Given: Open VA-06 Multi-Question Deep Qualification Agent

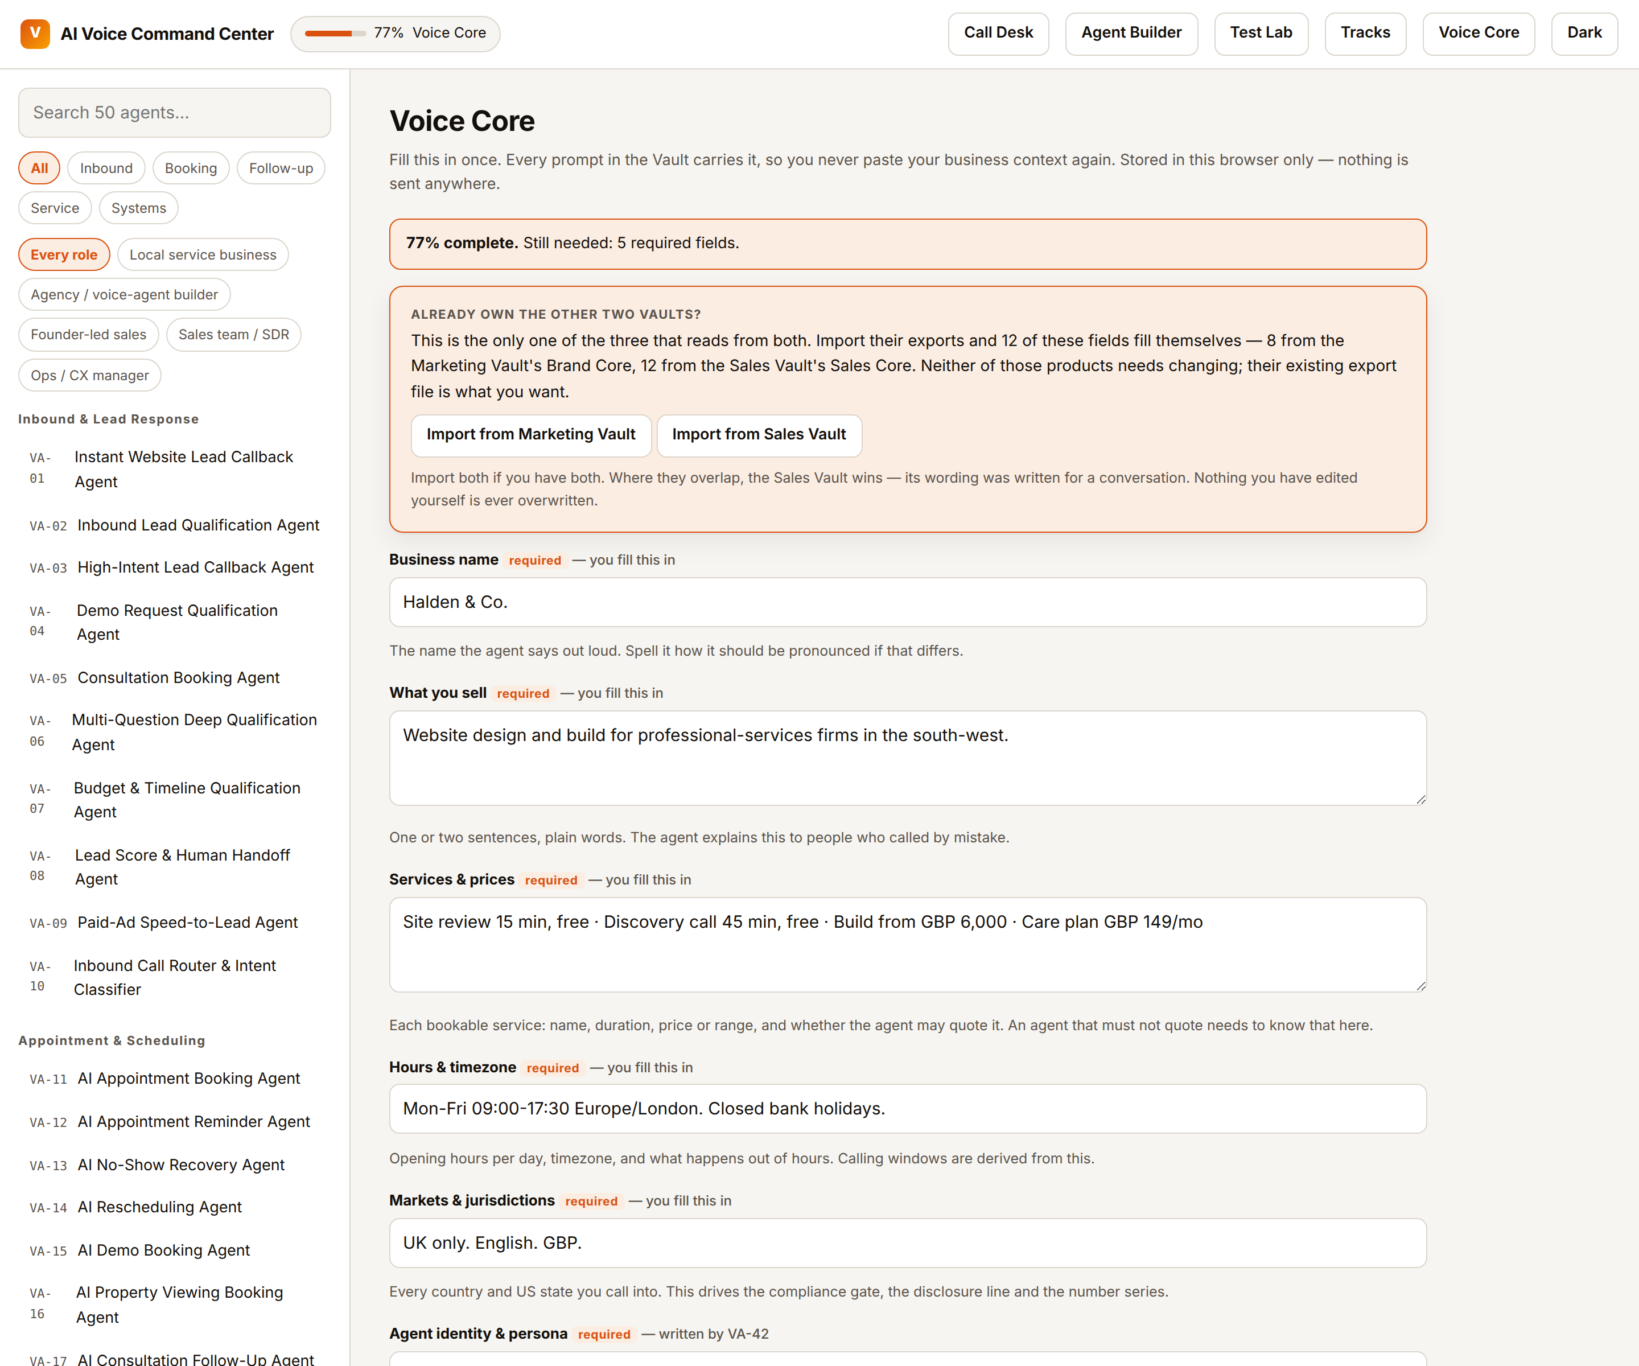Looking at the screenshot, I should pyautogui.click(x=175, y=732).
